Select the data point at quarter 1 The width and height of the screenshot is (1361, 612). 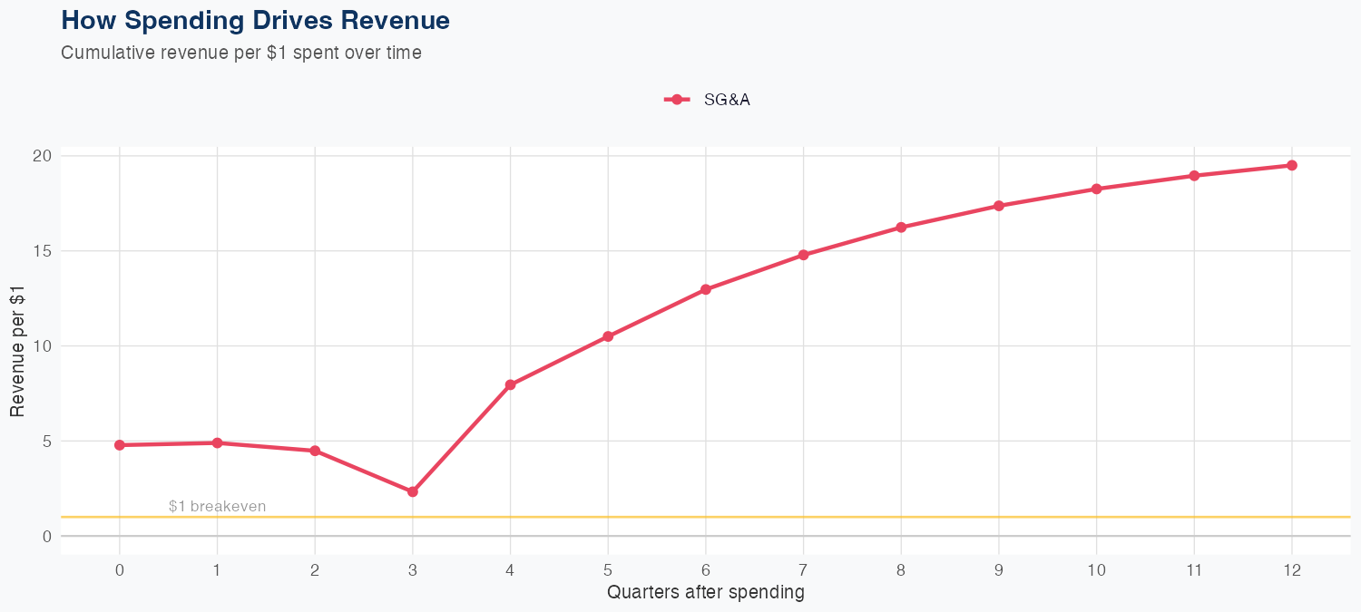[x=217, y=442]
